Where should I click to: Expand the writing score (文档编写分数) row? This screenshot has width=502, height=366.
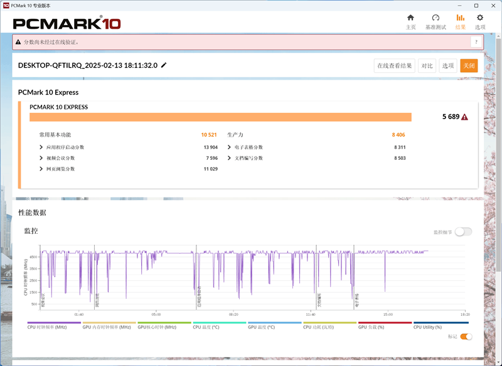pyautogui.click(x=230, y=158)
